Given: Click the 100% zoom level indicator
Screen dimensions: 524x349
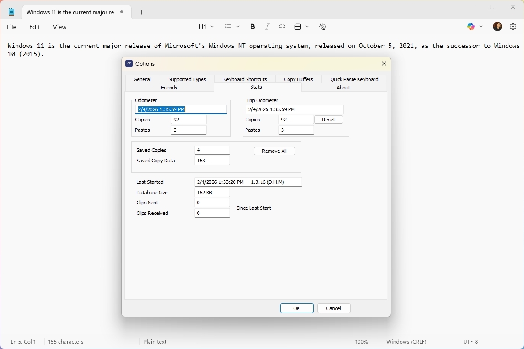Looking at the screenshot, I should click(x=361, y=342).
